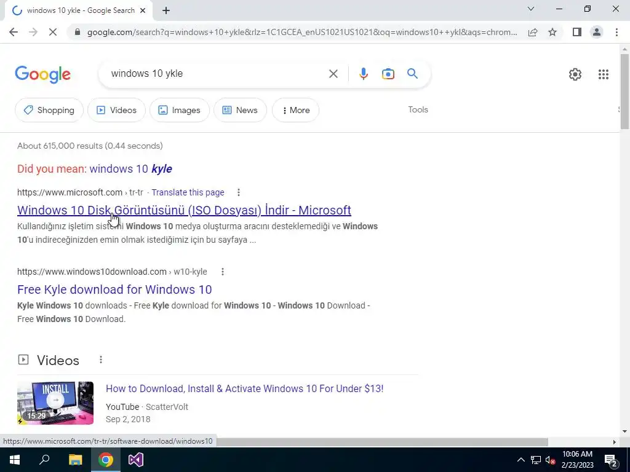Filter results by Shopping
The image size is (630, 472).
tap(49, 110)
